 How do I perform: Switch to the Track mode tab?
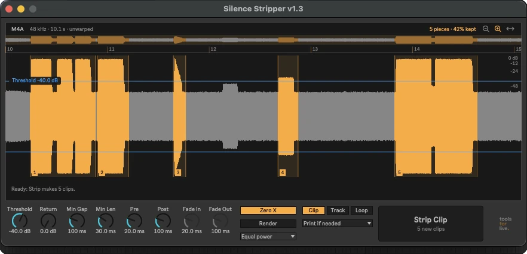[338, 210]
